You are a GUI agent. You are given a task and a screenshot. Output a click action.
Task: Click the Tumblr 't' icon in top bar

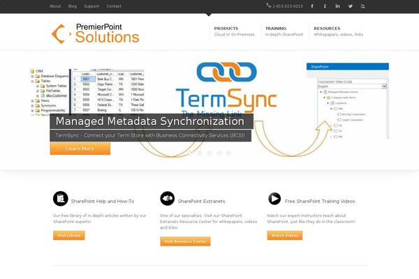tap(325, 6)
